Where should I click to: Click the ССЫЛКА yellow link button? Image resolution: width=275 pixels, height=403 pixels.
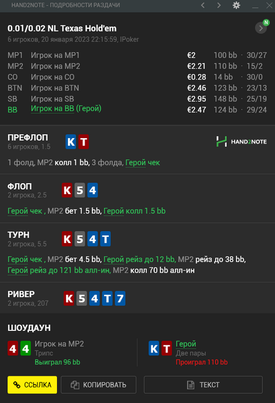coord(32,385)
